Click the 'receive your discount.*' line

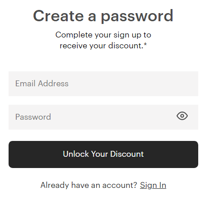click(103, 46)
